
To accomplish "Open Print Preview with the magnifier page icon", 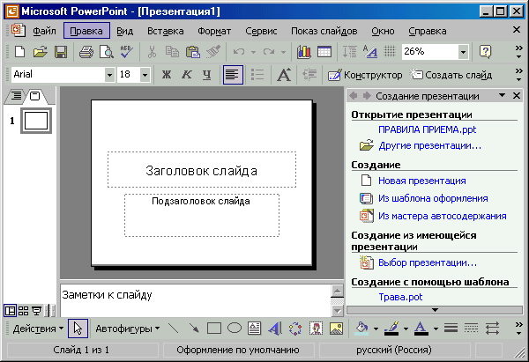I will (x=107, y=52).
